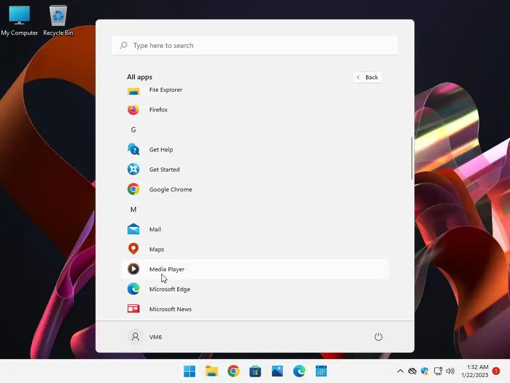Click the All apps list scrollbar
This screenshot has width=510, height=383.
point(412,158)
